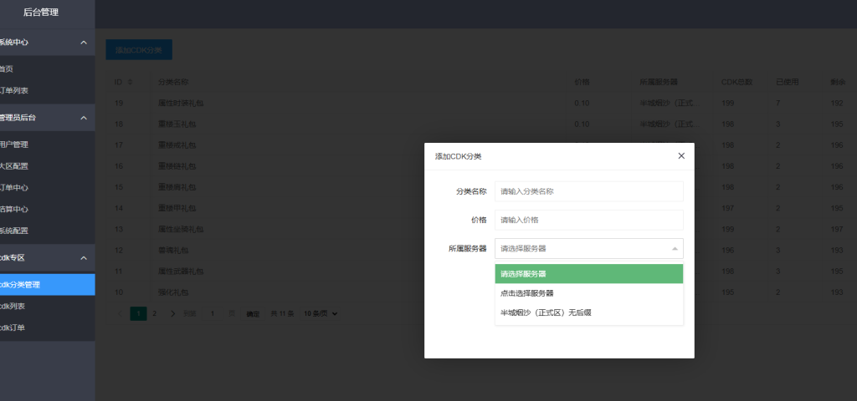Go to page 2 in pagination
Screen dimensions: 857x401
click(154, 313)
